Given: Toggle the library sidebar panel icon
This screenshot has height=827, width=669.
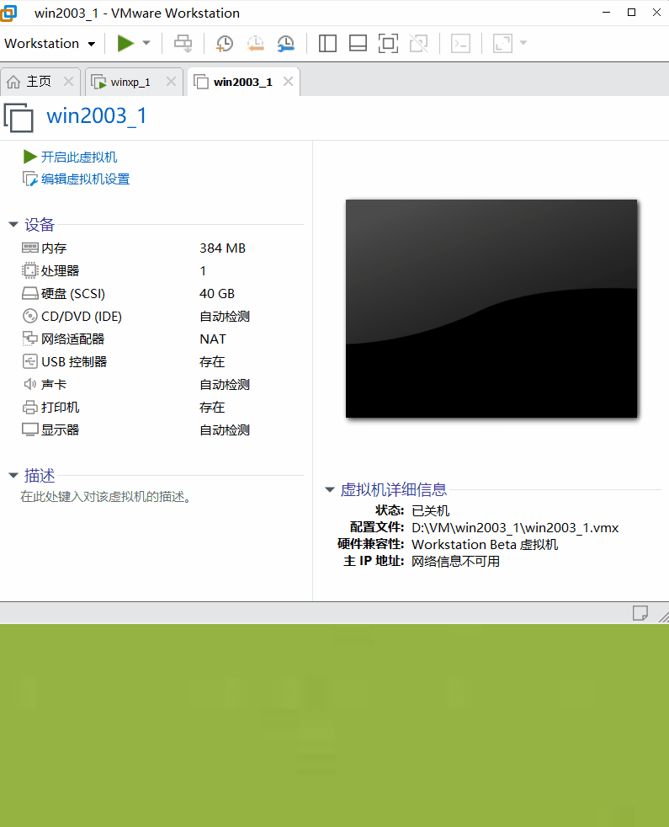Looking at the screenshot, I should click(x=327, y=43).
